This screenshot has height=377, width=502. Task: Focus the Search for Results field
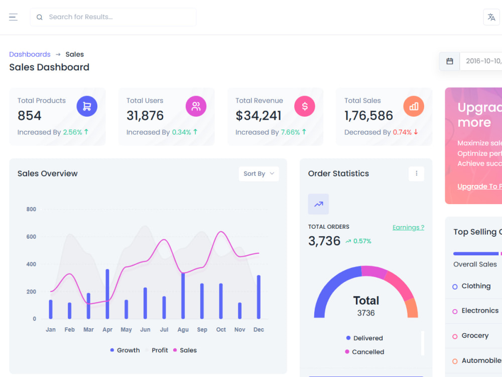113,17
